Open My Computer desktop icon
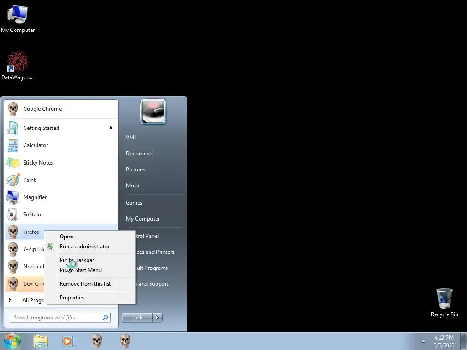This screenshot has width=467, height=350. pos(18,18)
